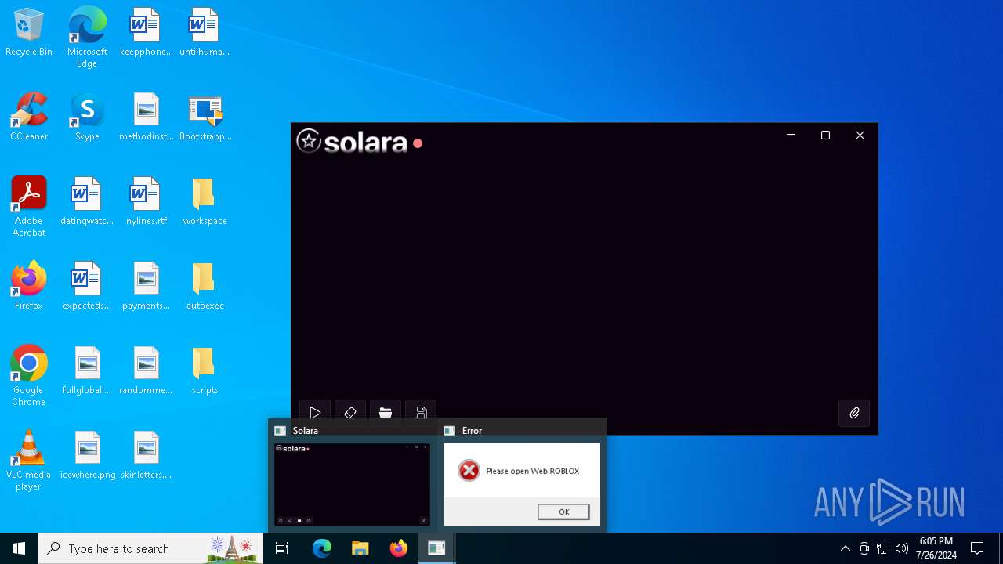
Task: Open the Windows Start menu
Action: point(19,548)
